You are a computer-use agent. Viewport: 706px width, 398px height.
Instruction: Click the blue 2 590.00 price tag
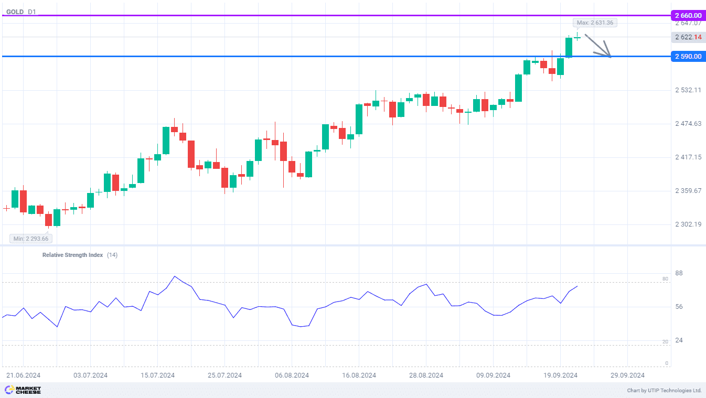pyautogui.click(x=688, y=56)
